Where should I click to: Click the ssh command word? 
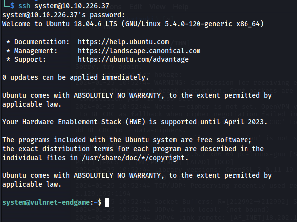tap(24, 6)
